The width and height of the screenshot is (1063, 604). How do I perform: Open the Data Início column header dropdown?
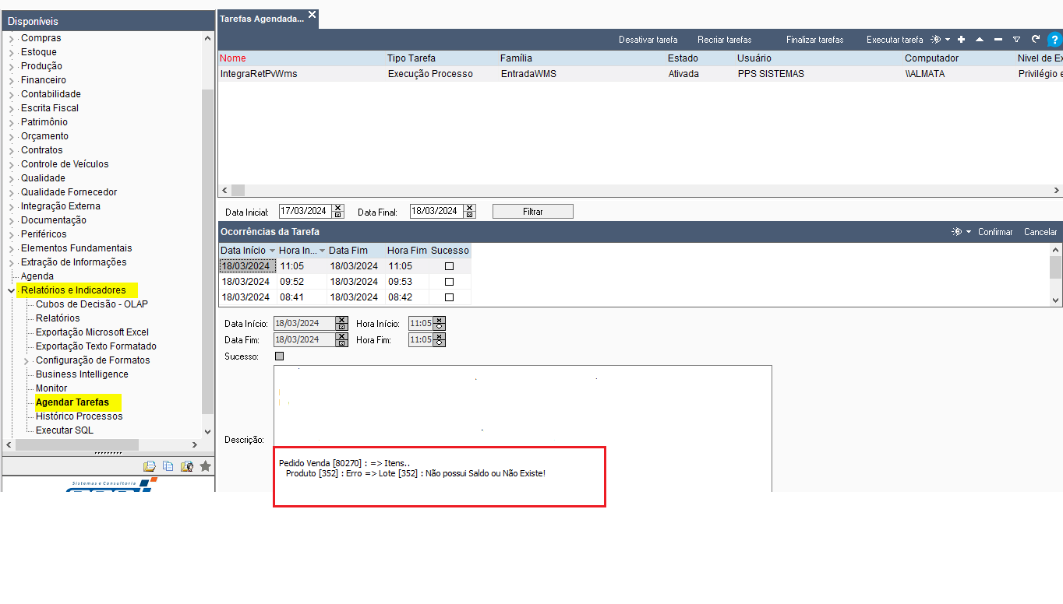point(272,251)
